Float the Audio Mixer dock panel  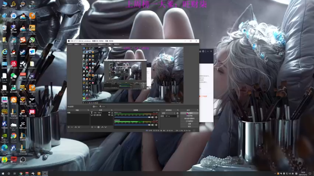click(x=159, y=110)
